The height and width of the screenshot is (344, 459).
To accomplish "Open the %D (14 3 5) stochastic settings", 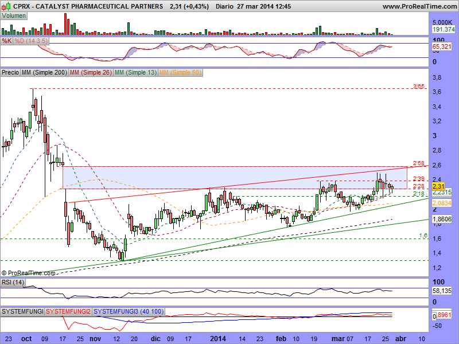I will click(x=31, y=41).
